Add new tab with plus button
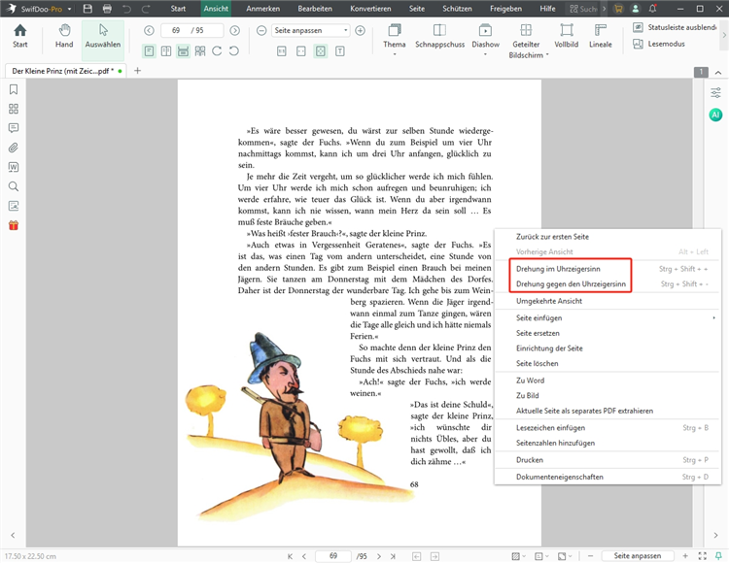This screenshot has width=729, height=563. click(x=137, y=71)
